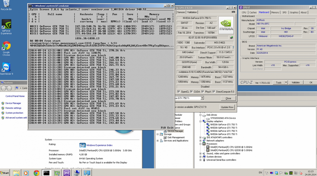Switch to the cmd.exe taskbar button
This screenshot has height=176, width=317.
click(x=46, y=173)
